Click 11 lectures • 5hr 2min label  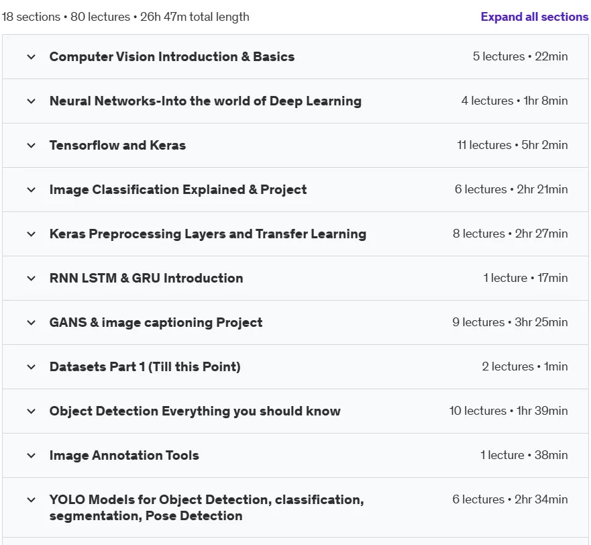point(513,145)
